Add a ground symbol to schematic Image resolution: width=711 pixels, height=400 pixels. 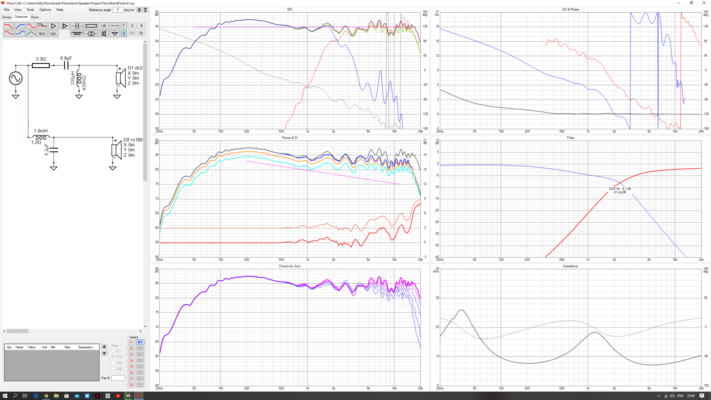click(115, 34)
